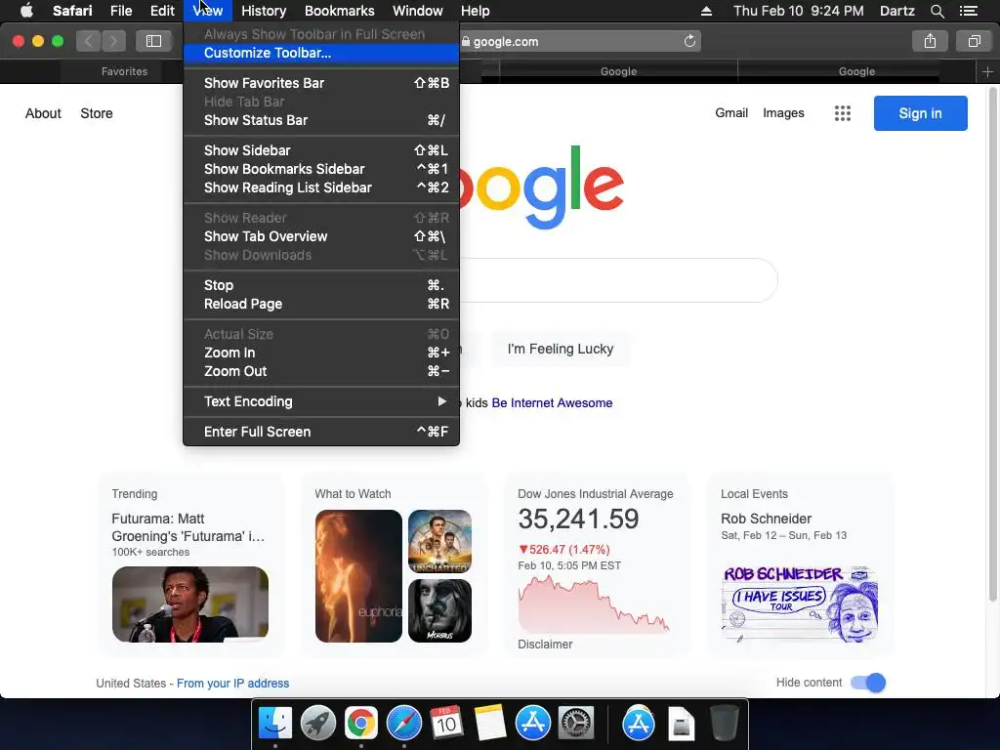The height and width of the screenshot is (750, 1000).
Task: Open the Bookmarks menu
Action: tap(339, 11)
